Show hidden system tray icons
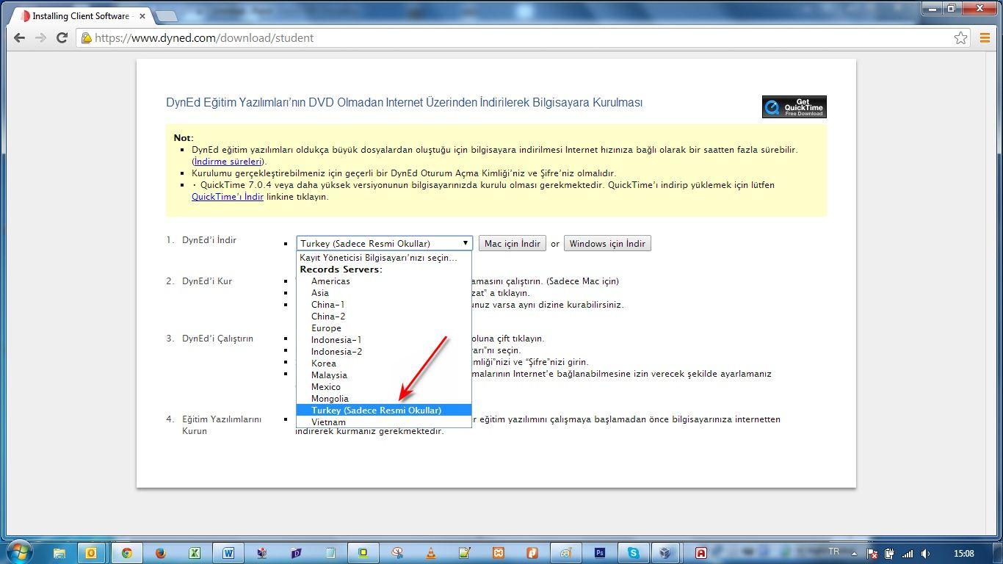This screenshot has width=1003, height=564. coord(855,554)
